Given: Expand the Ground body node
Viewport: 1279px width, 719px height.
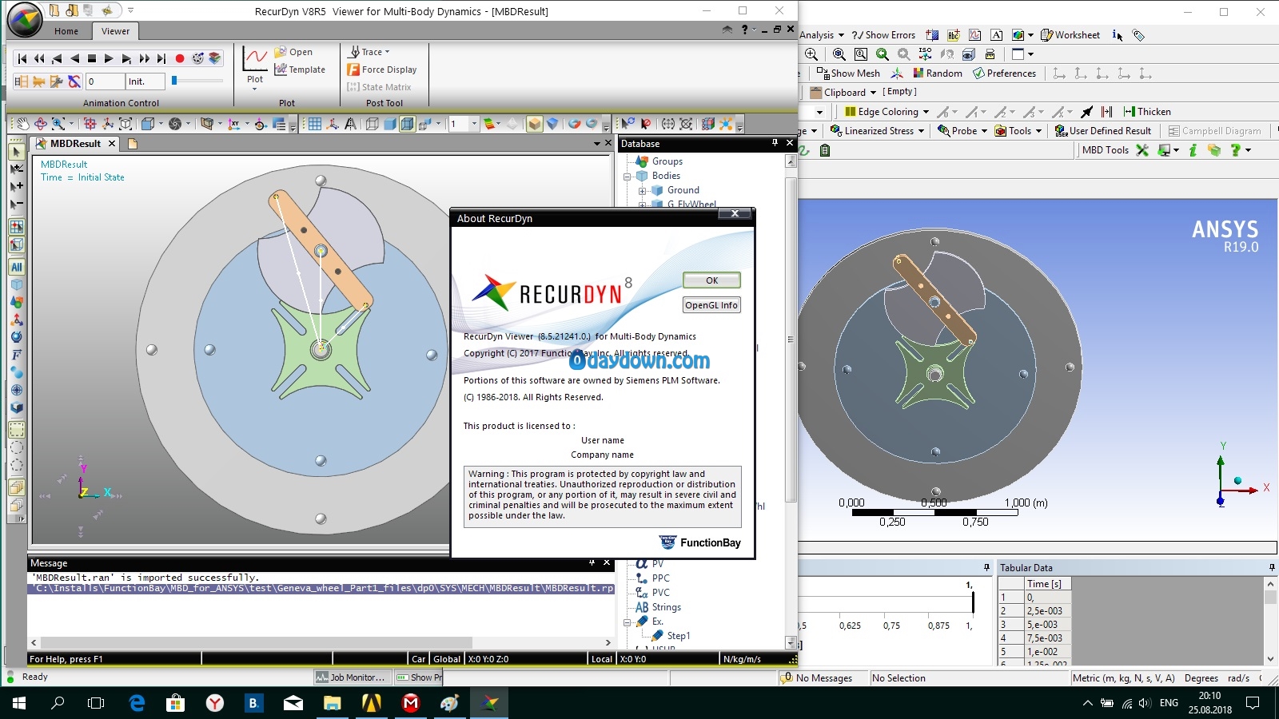Looking at the screenshot, I should (x=642, y=190).
